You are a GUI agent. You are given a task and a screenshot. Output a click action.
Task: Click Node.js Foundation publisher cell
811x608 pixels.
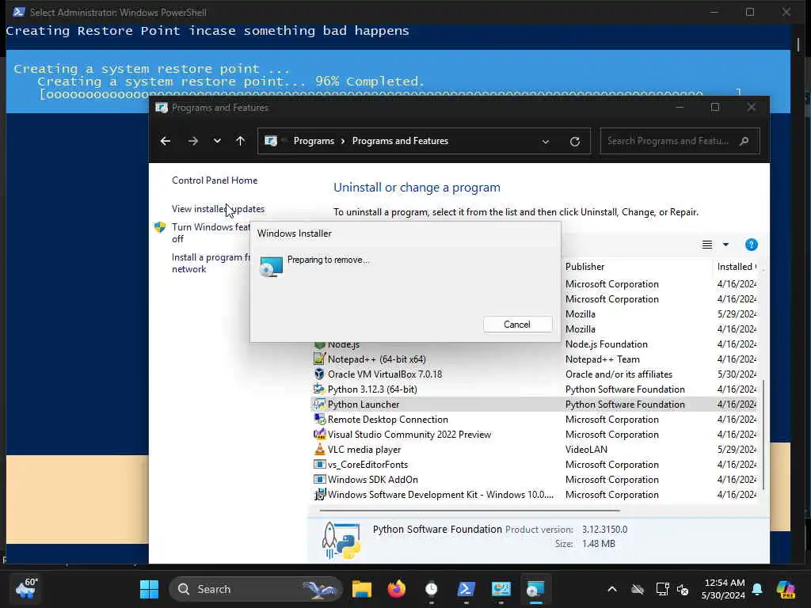click(x=606, y=344)
